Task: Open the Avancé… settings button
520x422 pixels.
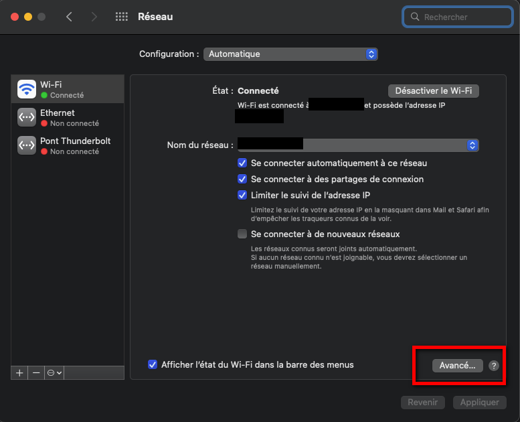Action: point(457,366)
